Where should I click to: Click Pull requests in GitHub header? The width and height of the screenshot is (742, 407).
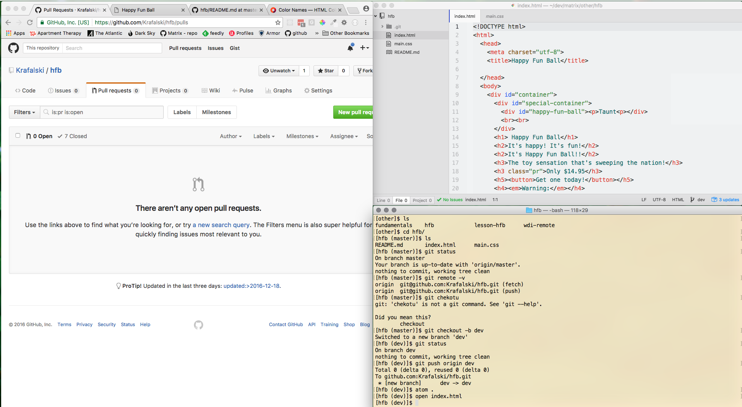[185, 48]
